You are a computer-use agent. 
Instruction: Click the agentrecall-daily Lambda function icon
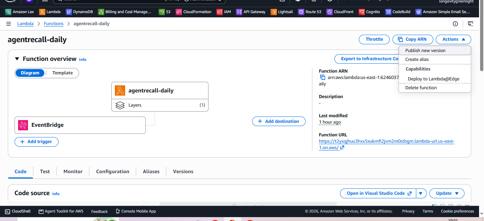tap(120, 90)
